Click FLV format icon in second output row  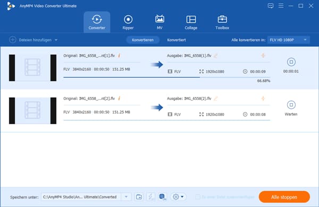point(170,114)
